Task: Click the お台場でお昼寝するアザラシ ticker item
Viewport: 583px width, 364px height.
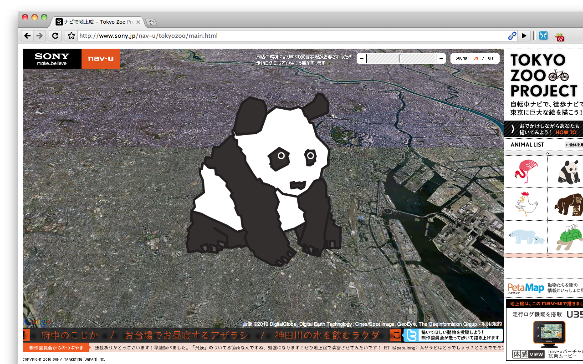Action: click(x=186, y=335)
